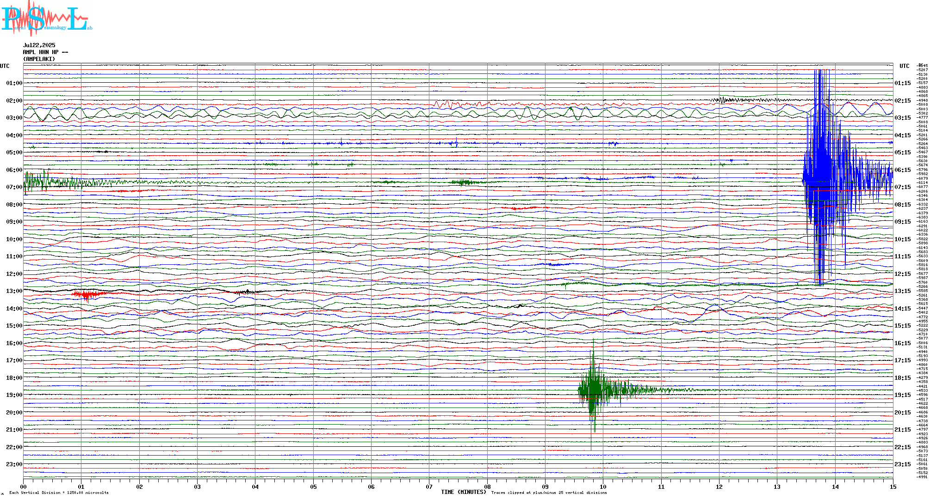The height and width of the screenshot is (499, 930).
Task: Click the UTC label on the left axis
Action: click(5, 66)
